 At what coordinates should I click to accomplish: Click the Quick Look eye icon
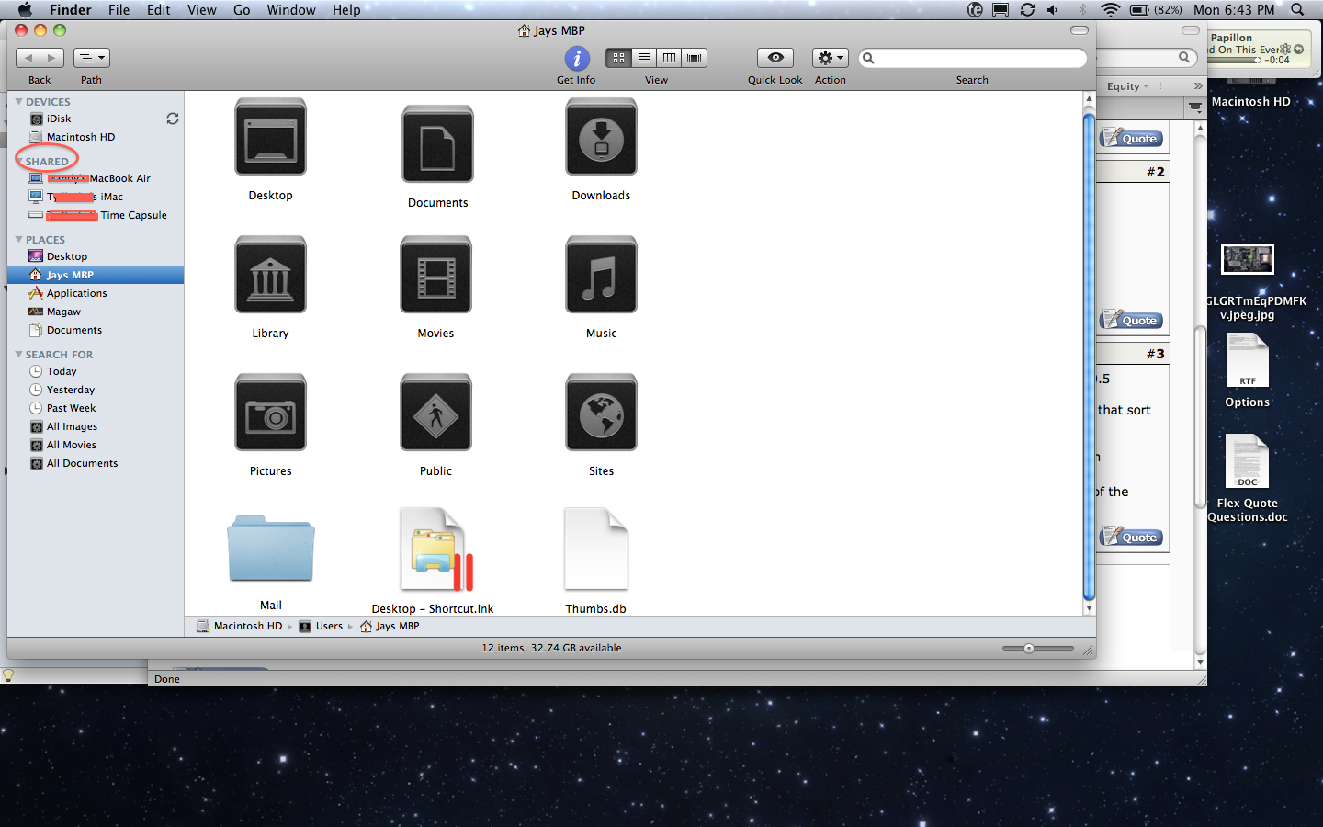(x=775, y=58)
